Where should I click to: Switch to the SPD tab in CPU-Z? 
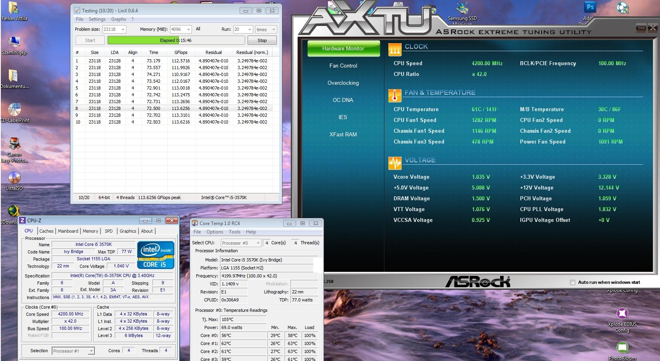click(x=108, y=231)
